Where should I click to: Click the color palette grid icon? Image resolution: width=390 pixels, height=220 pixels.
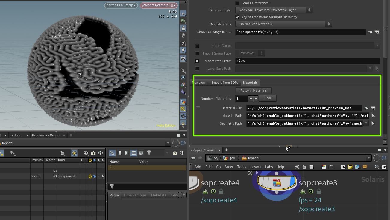(324, 167)
